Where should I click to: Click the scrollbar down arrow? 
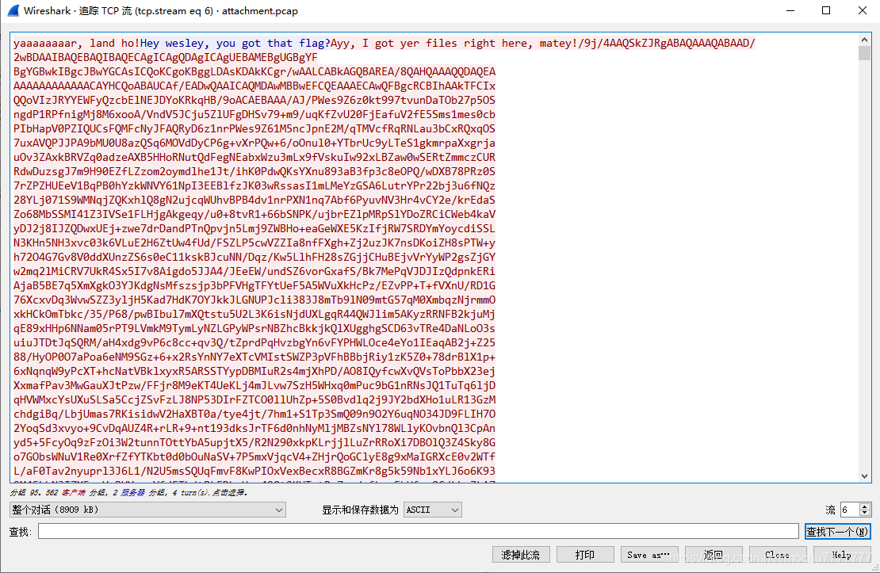864,476
